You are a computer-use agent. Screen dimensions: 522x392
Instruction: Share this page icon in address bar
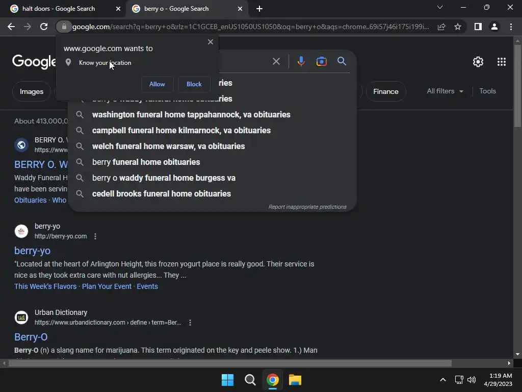(441, 27)
